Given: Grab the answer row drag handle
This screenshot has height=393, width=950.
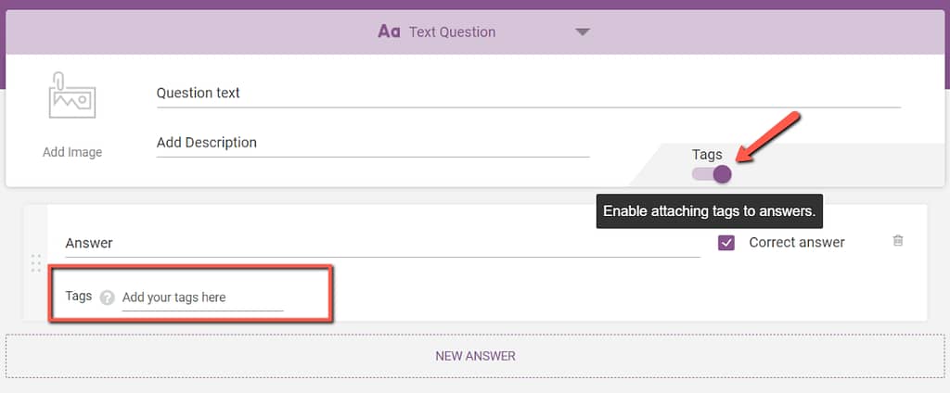Looking at the screenshot, I should coord(36,263).
